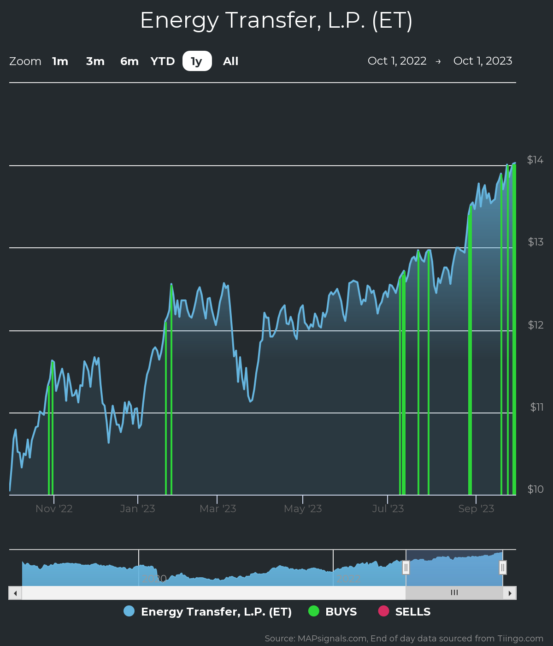The width and height of the screenshot is (553, 646).
Task: Click the 2022 marker in navigator
Action: pyautogui.click(x=348, y=579)
